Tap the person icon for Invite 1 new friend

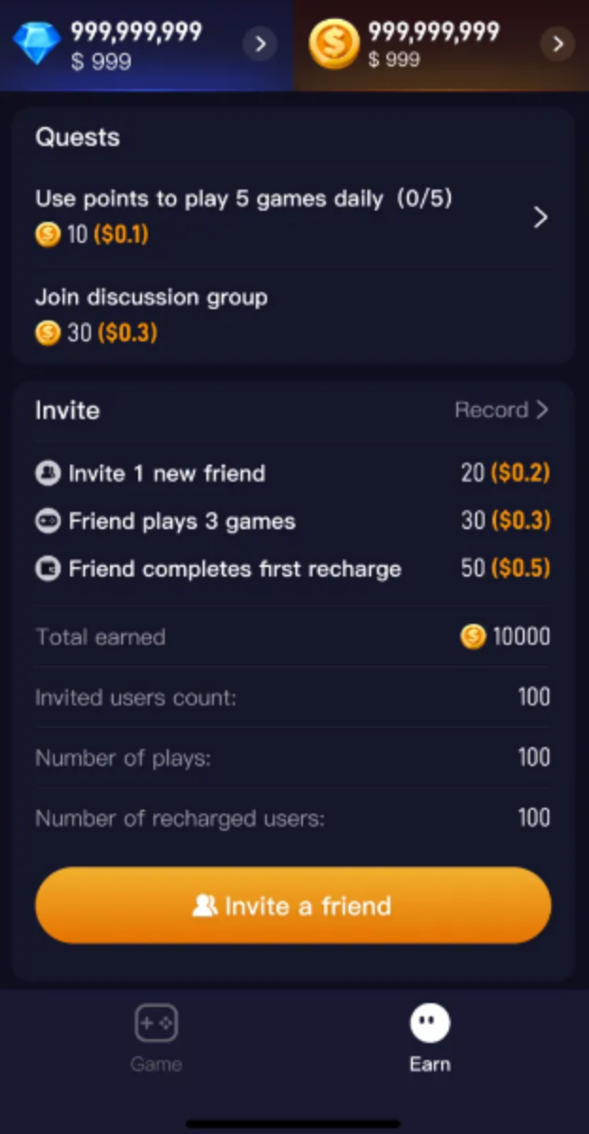coord(47,473)
